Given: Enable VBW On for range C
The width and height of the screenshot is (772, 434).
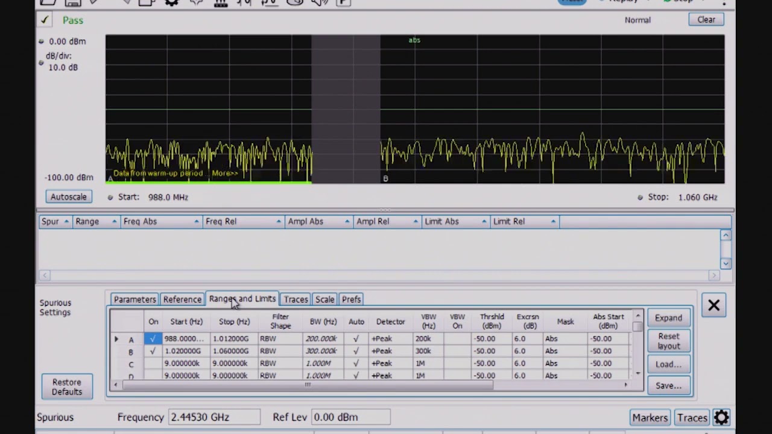Looking at the screenshot, I should (457, 363).
